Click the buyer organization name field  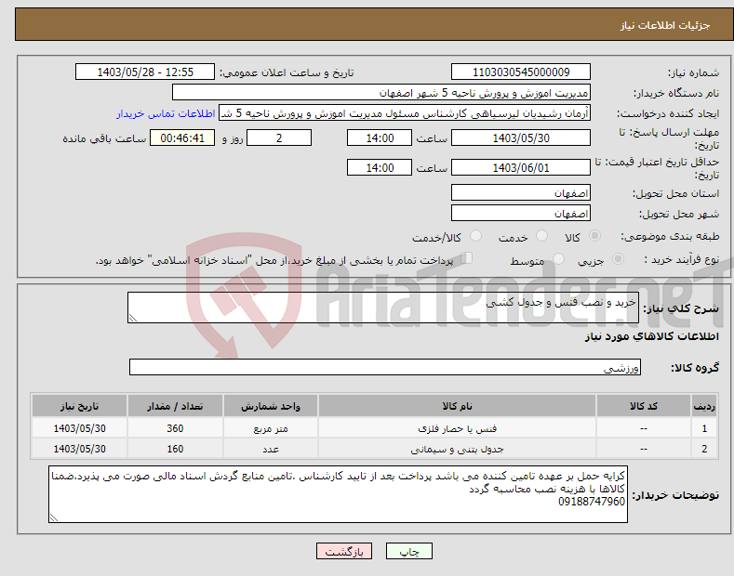point(381,93)
